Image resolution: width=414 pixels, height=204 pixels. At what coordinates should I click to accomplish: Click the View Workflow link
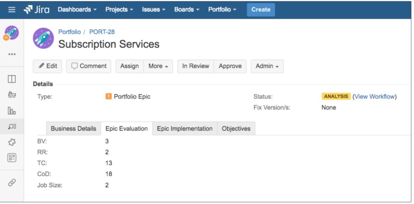[x=375, y=96]
